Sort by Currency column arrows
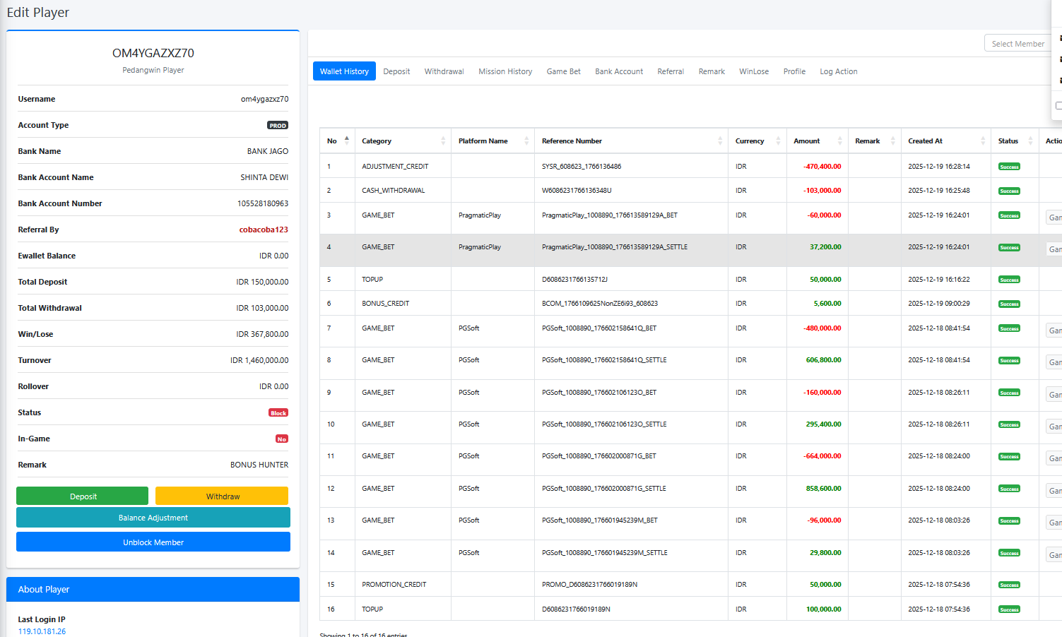This screenshot has height=637, width=1062. pos(778,141)
